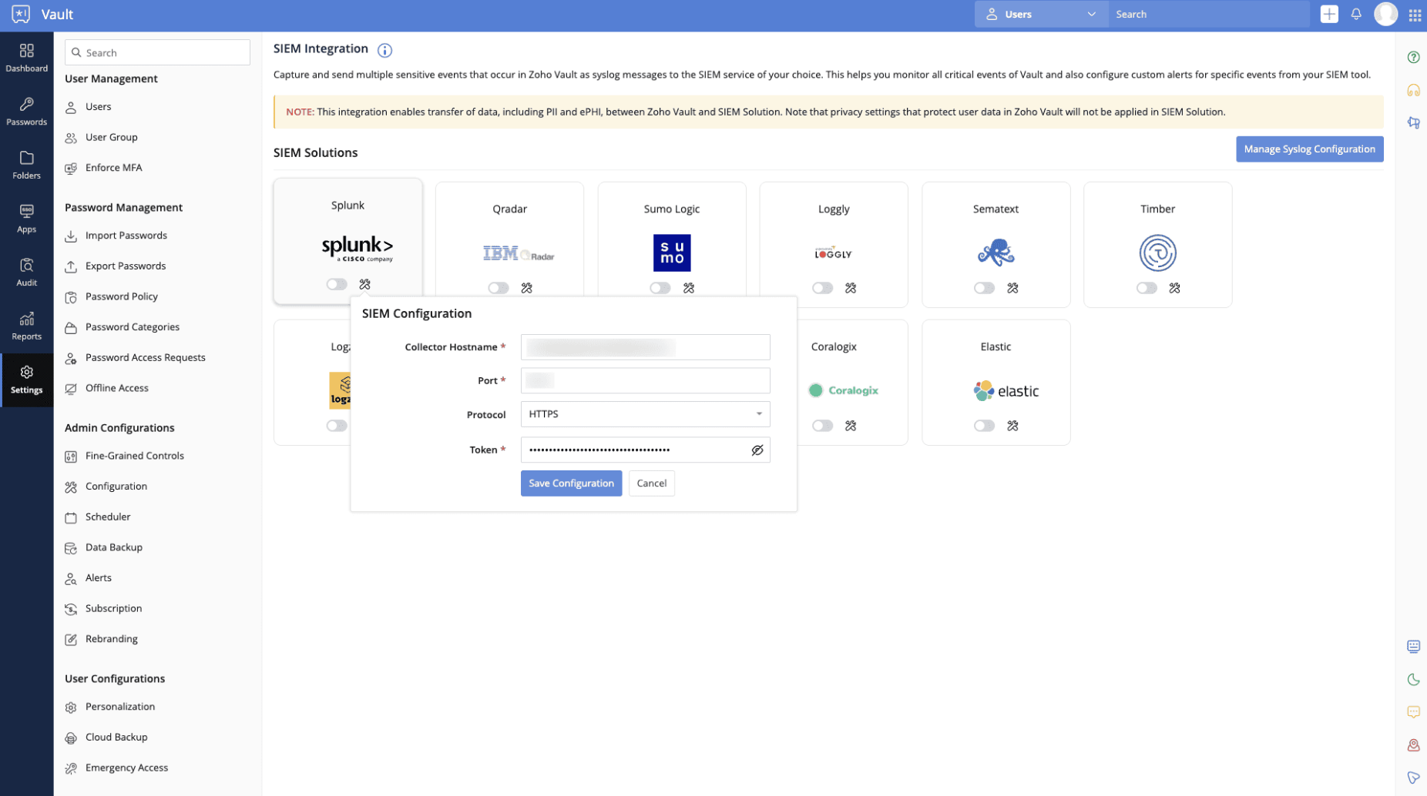The width and height of the screenshot is (1427, 796).
Task: Open the Protocol HTTPS dropdown
Action: 645,414
